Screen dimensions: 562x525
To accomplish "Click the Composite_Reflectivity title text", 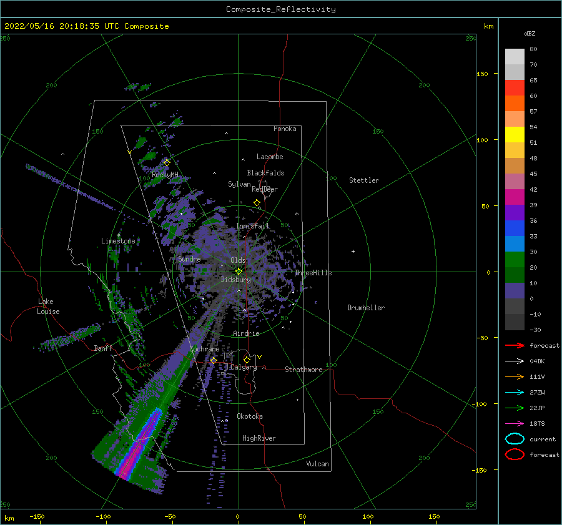I will (x=280, y=9).
